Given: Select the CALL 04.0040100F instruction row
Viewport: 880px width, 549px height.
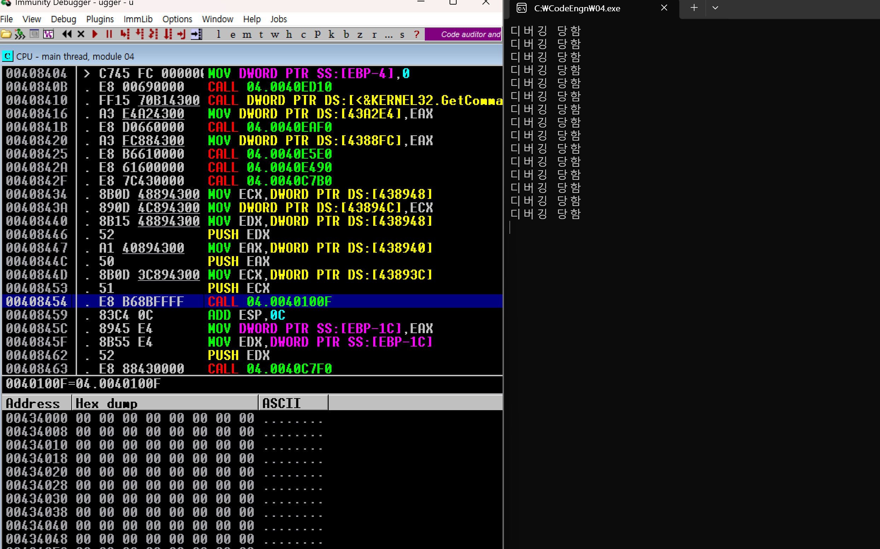Looking at the screenshot, I should click(x=269, y=301).
